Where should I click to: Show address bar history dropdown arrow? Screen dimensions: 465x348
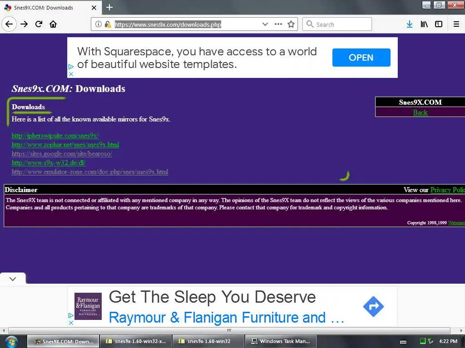(265, 24)
